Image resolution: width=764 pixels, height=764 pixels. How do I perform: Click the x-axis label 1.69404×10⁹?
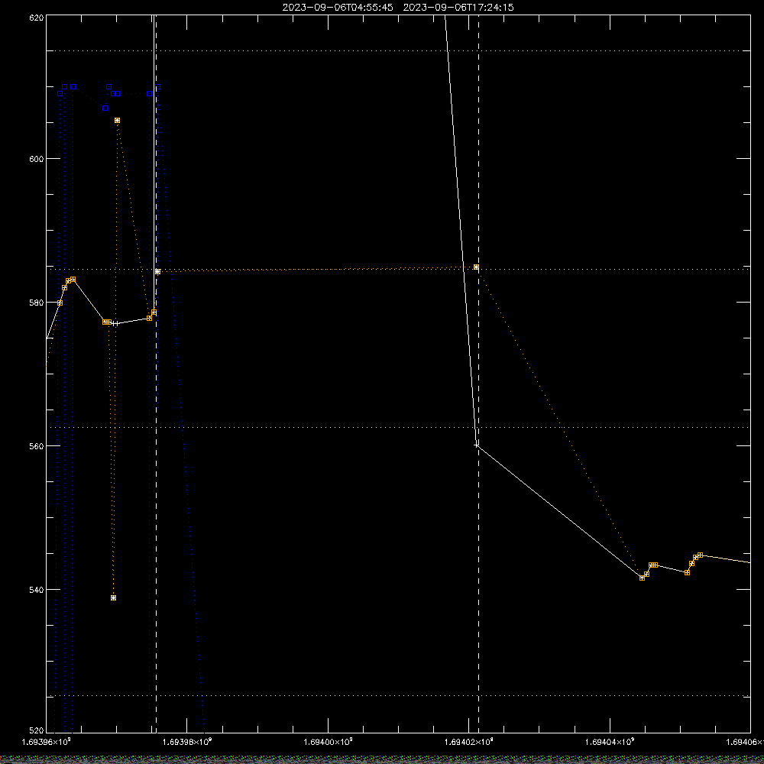tap(610, 742)
